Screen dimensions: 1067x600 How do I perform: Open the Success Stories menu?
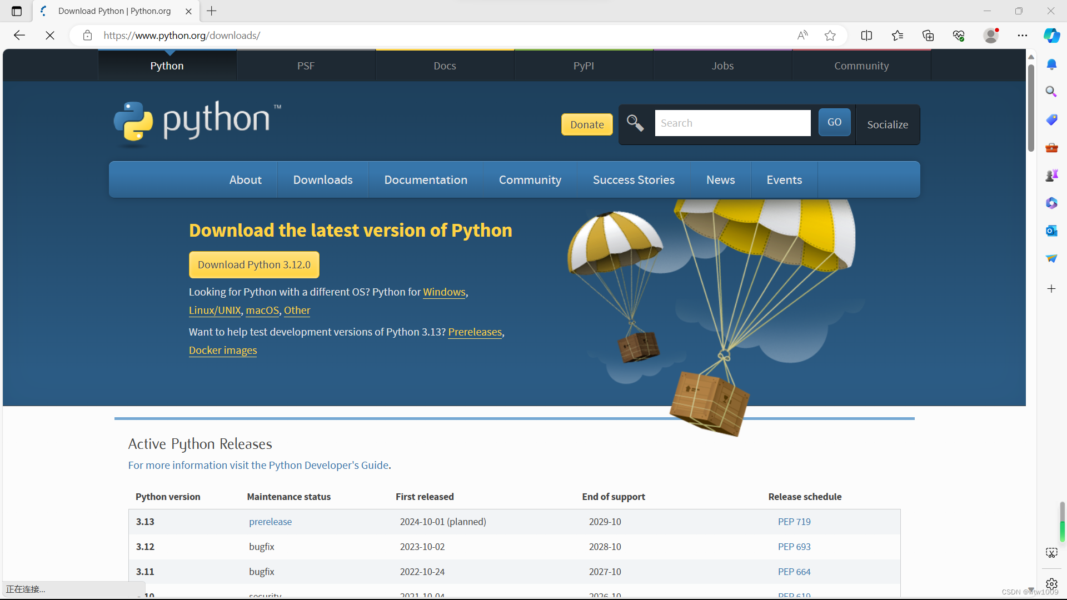pos(634,180)
